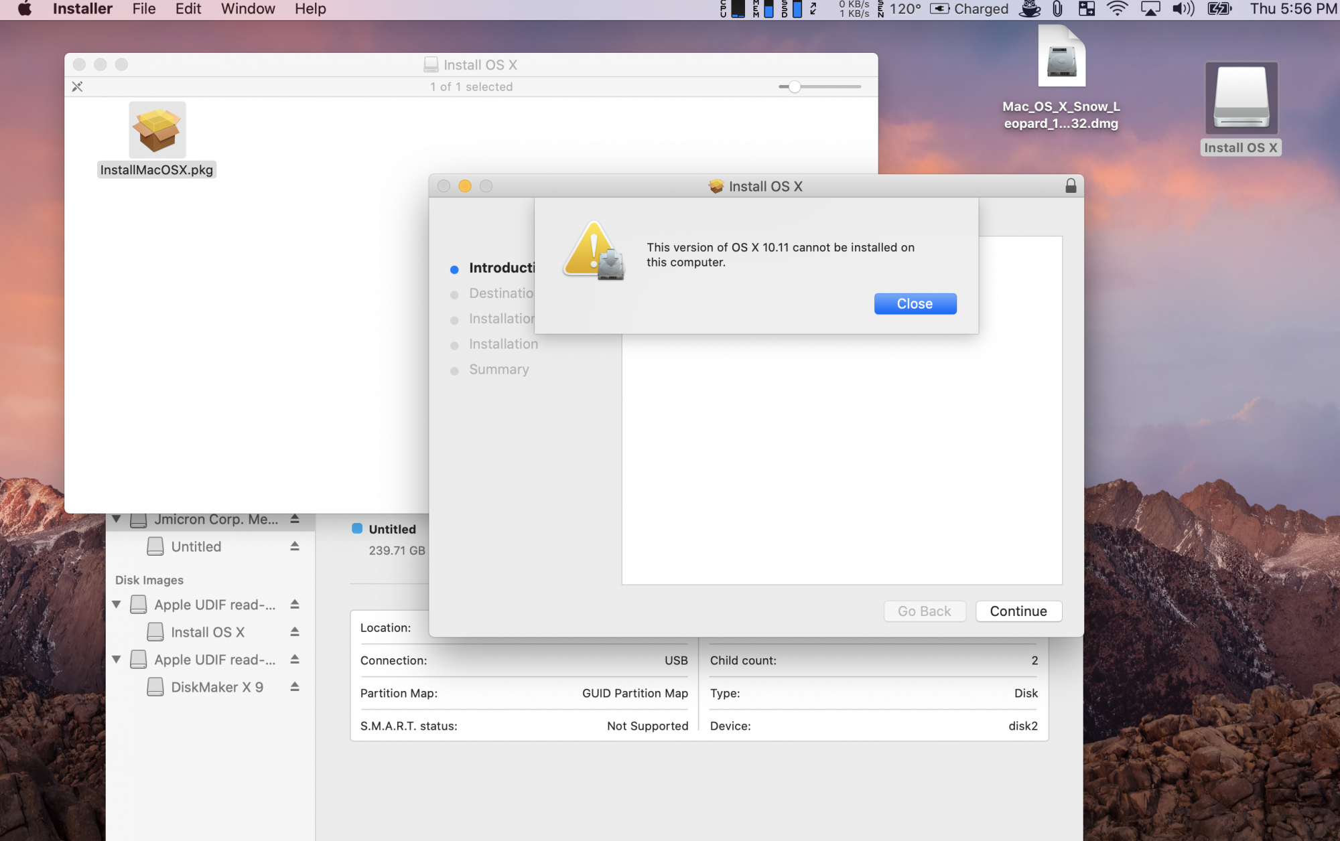The image size is (1340, 841).
Task: Eject the DiskMaker X 9 volume
Action: [294, 687]
